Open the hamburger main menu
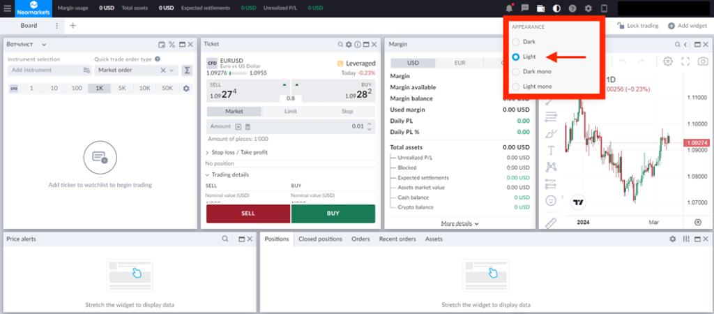 (x=8, y=8)
